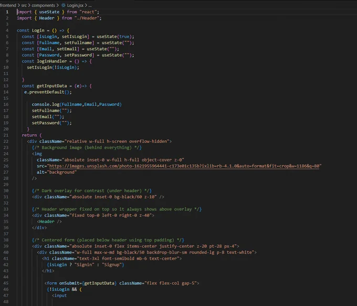Click "relative w-full h-screen overflow-hidden" class string
The width and height of the screenshot is (357, 306).
(x=117, y=141)
